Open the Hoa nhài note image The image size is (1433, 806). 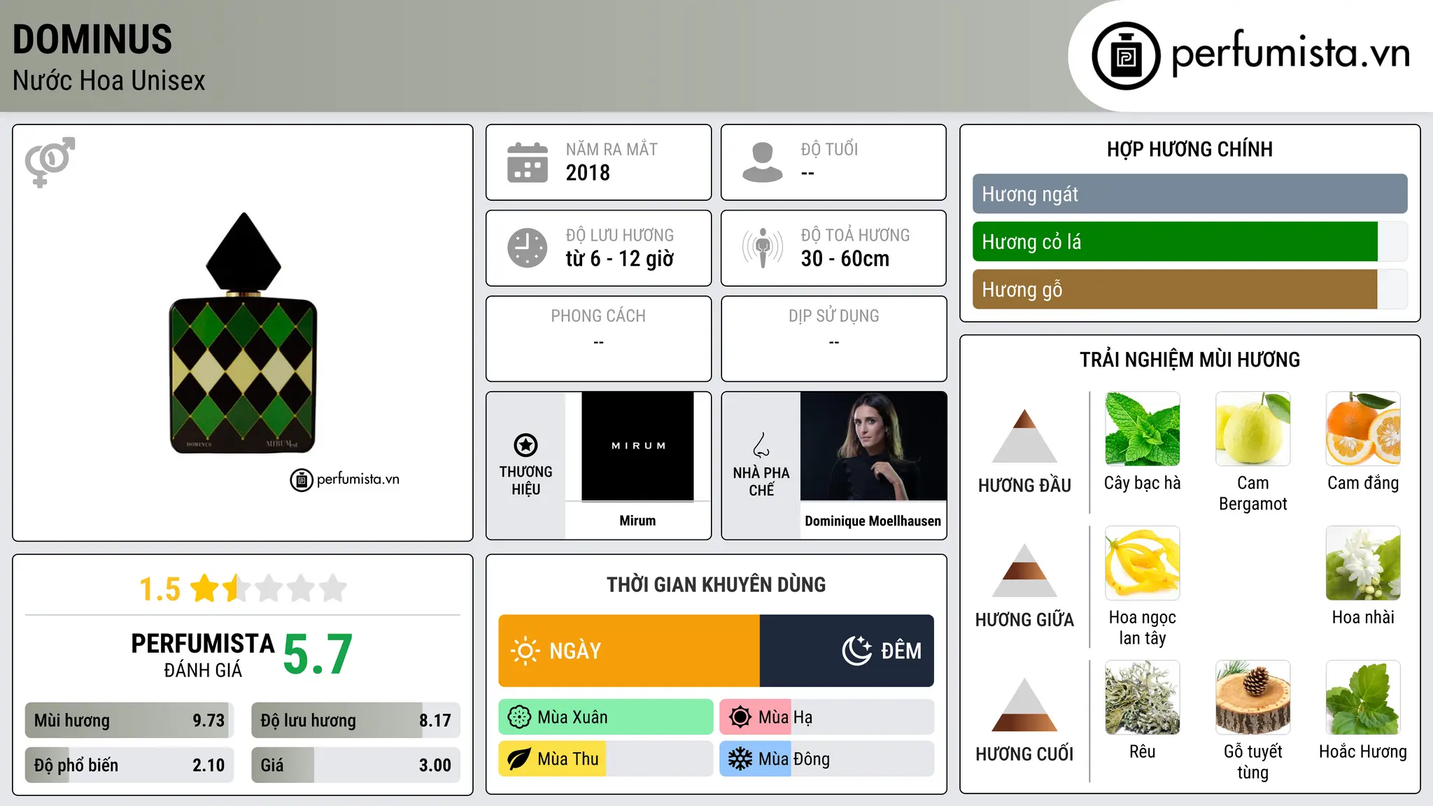(x=1363, y=563)
